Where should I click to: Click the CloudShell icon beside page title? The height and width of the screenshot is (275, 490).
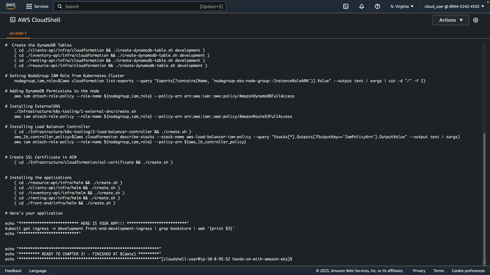click(13, 20)
